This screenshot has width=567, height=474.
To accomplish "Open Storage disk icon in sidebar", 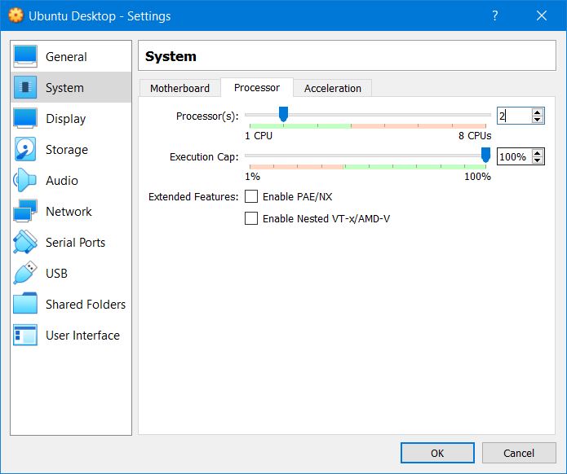I will click(x=25, y=150).
